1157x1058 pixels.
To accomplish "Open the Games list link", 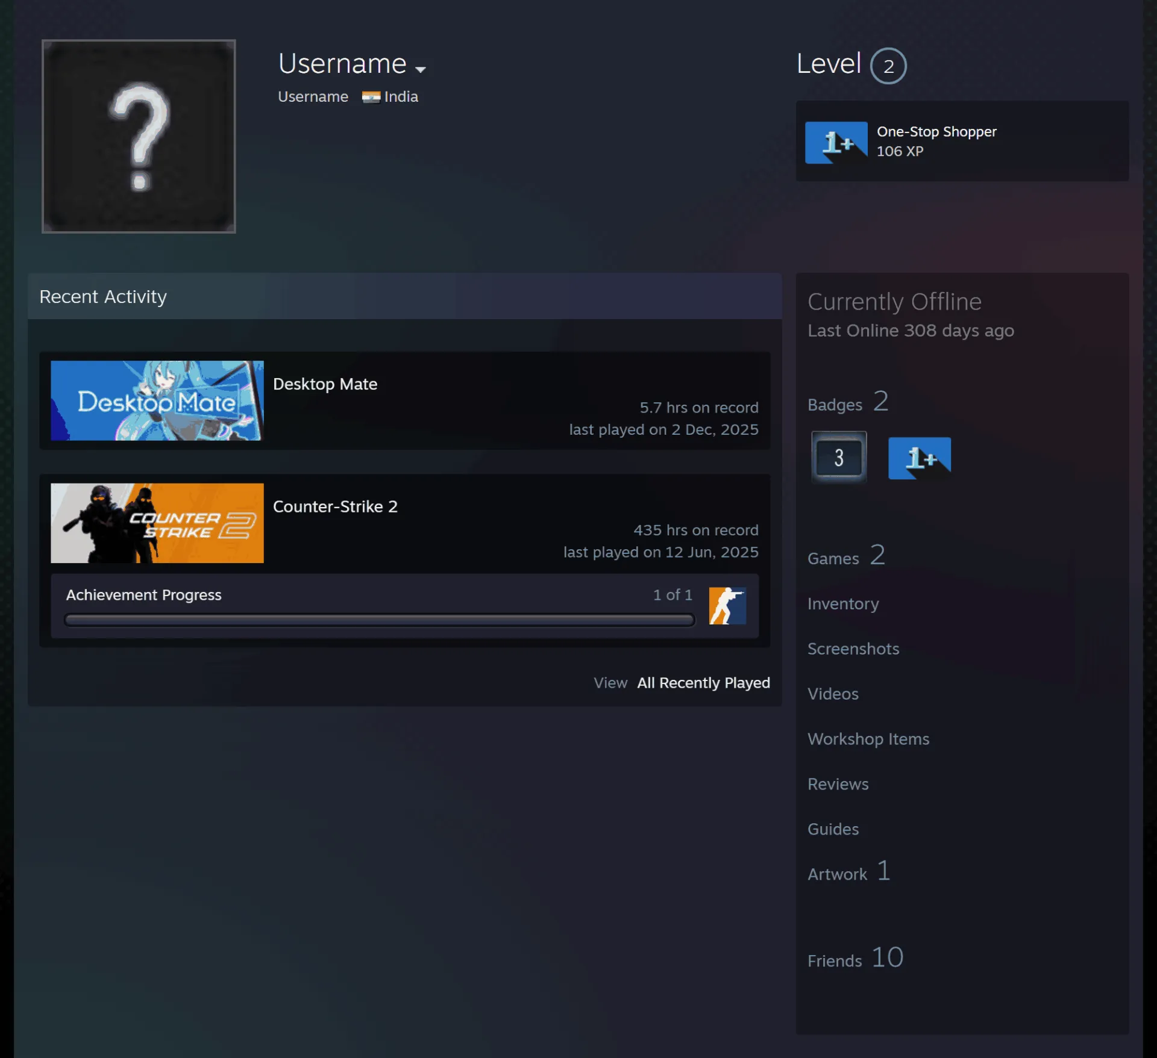I will (846, 556).
